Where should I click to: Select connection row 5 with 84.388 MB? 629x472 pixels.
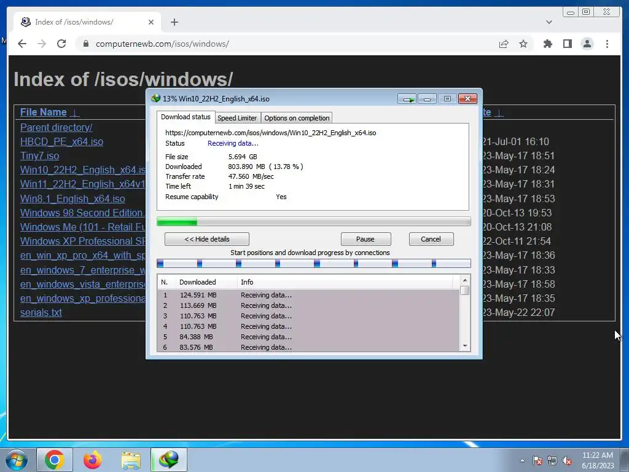pos(308,337)
